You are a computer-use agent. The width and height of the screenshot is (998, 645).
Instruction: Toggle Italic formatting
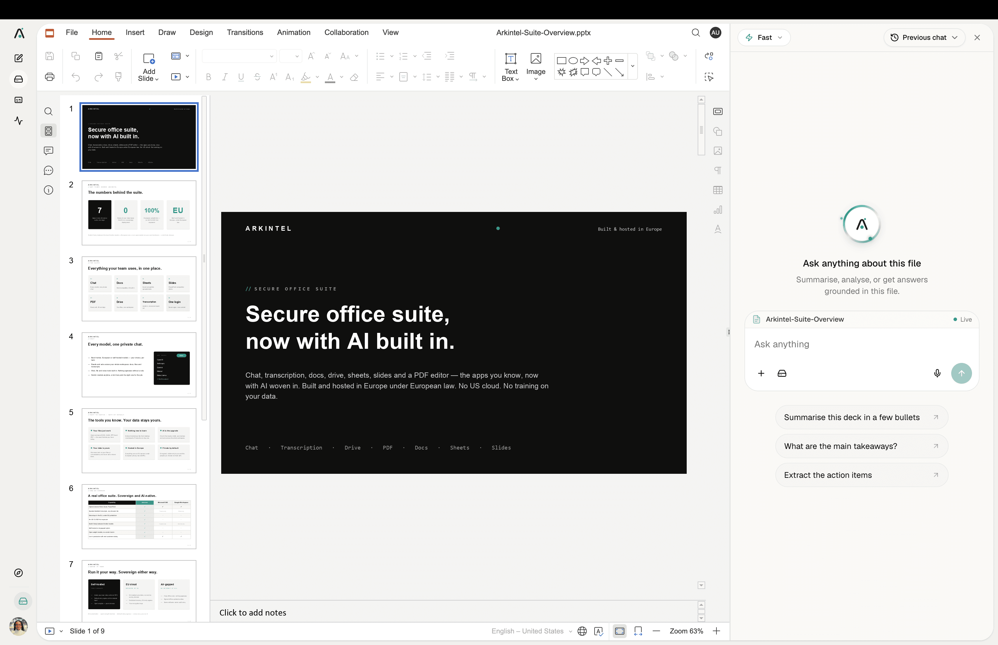tap(225, 77)
